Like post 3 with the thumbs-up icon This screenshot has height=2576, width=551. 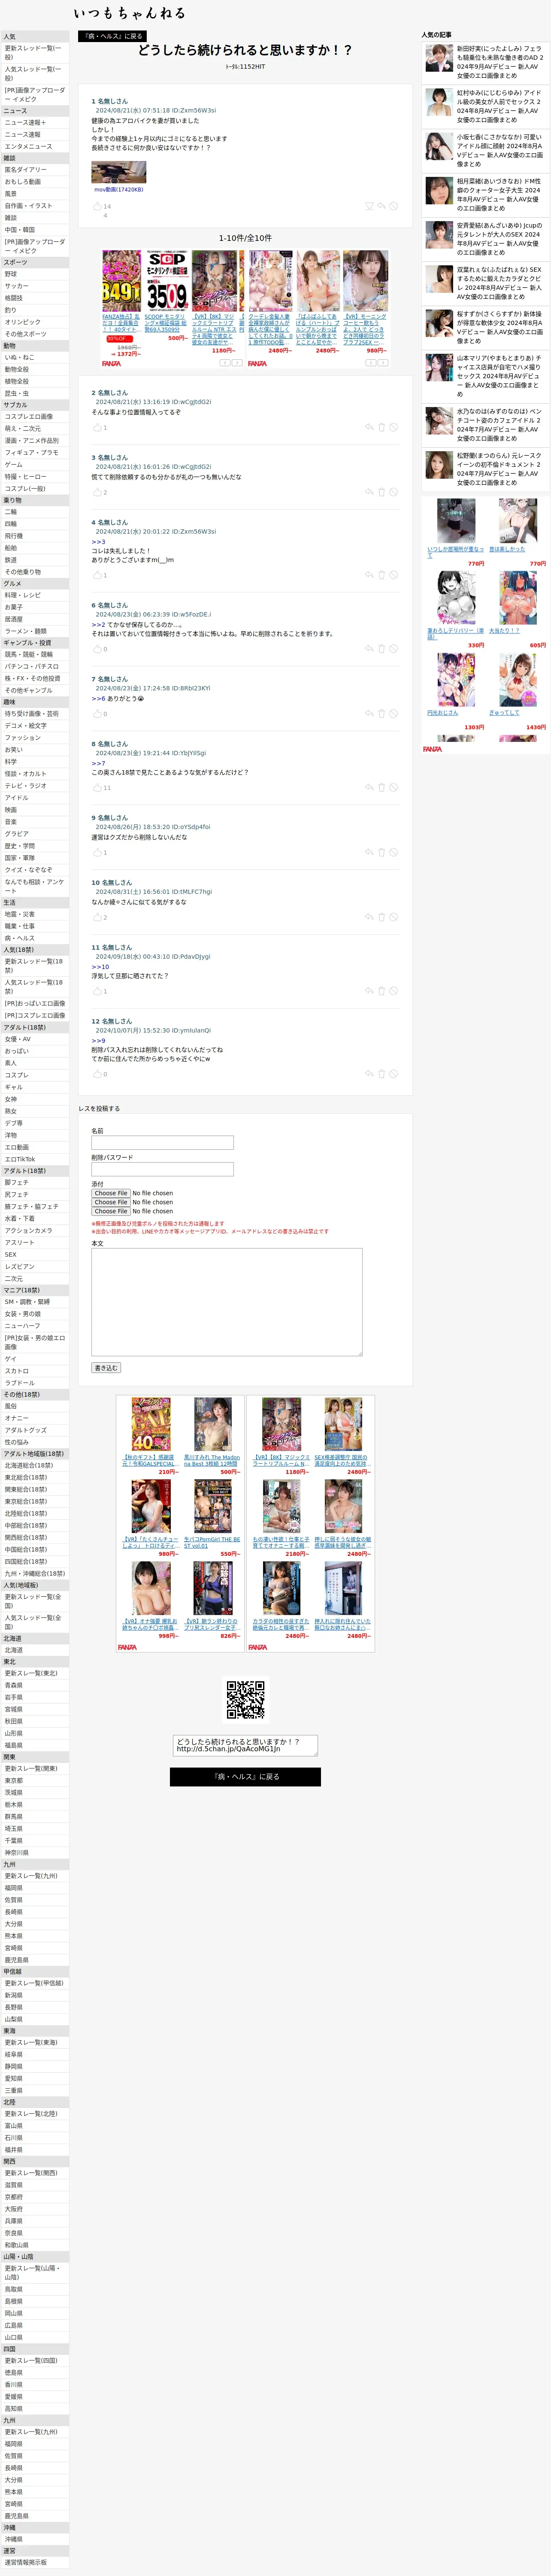97,492
